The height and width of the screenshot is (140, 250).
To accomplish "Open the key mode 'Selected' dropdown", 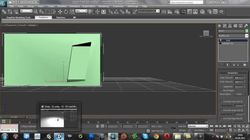I will pos(198,126).
